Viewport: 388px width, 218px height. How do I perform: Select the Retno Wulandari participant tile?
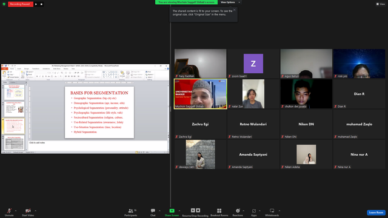[x=253, y=124]
